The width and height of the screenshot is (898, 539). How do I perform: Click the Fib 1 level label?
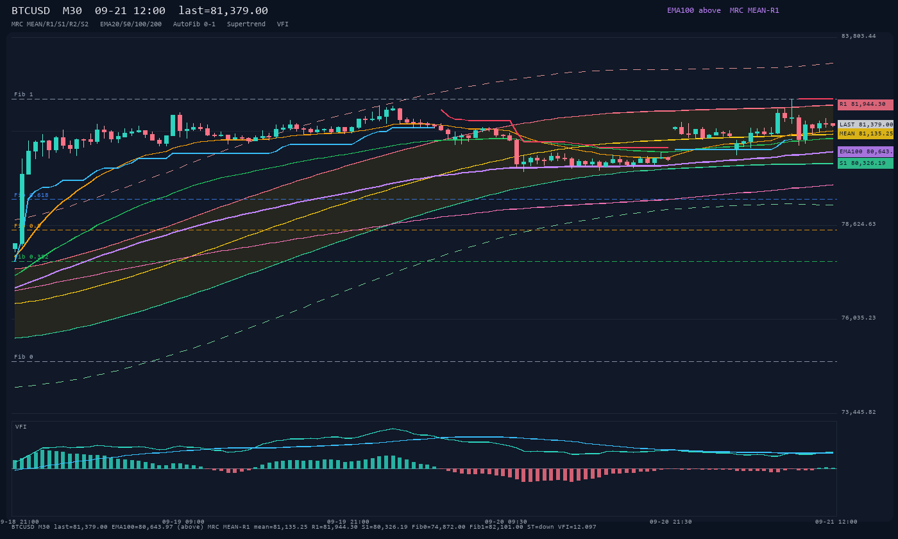pos(24,94)
